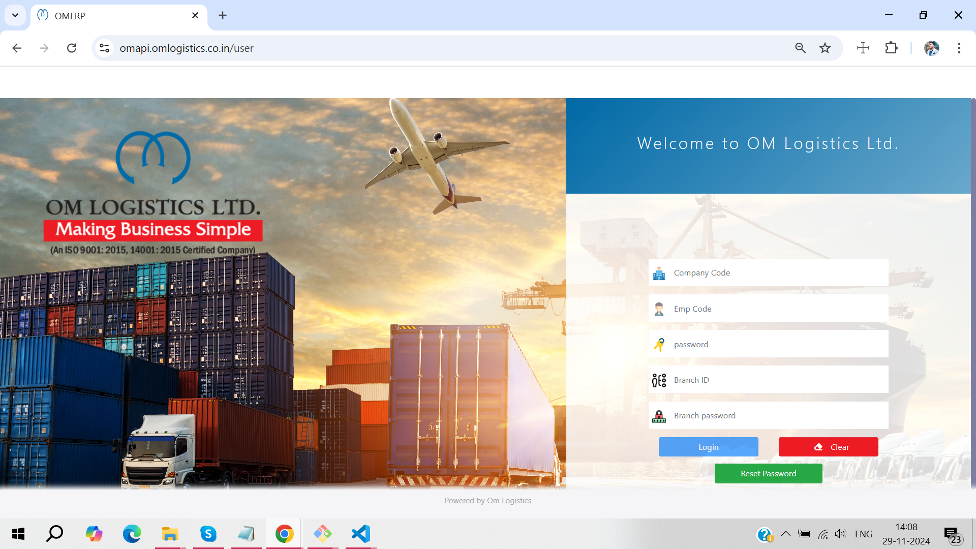The width and height of the screenshot is (976, 549).
Task: Open Visual Studio Code from the taskbar
Action: [361, 534]
